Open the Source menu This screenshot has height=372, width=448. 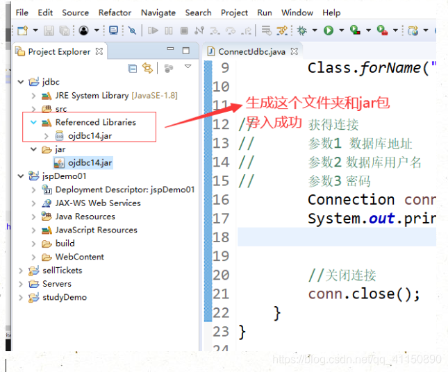[x=76, y=12]
